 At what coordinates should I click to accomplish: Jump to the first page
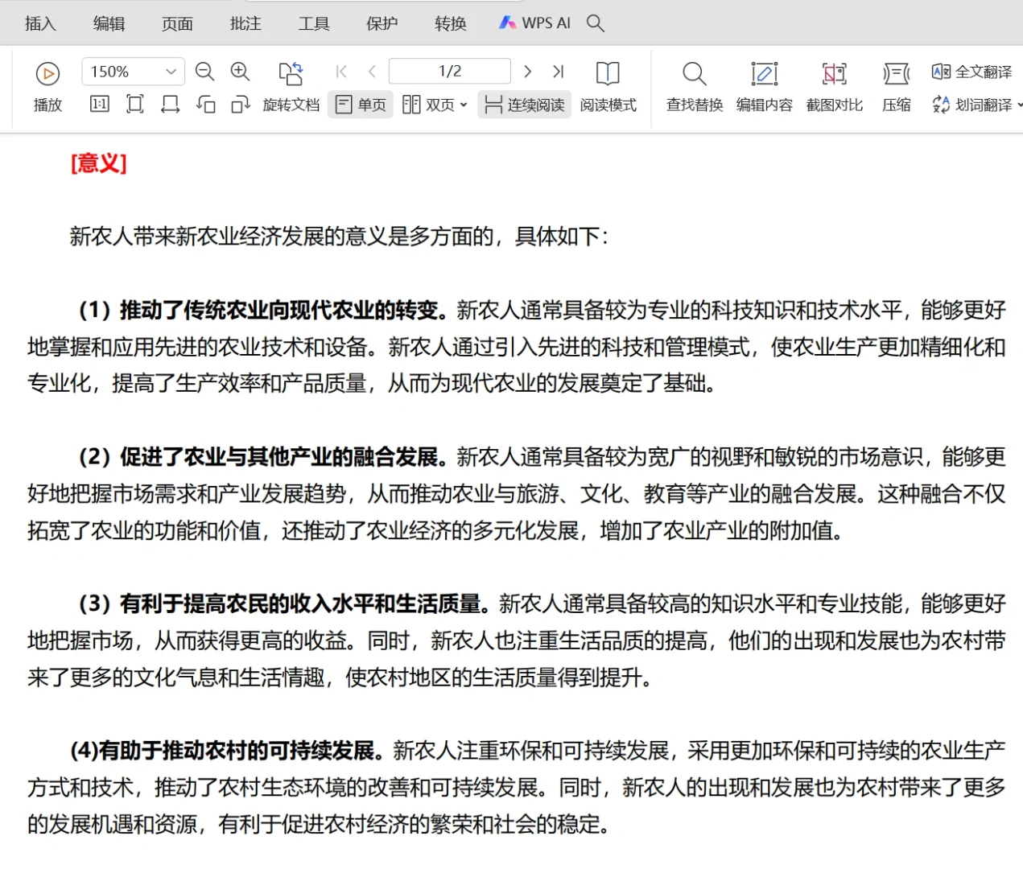(341, 72)
